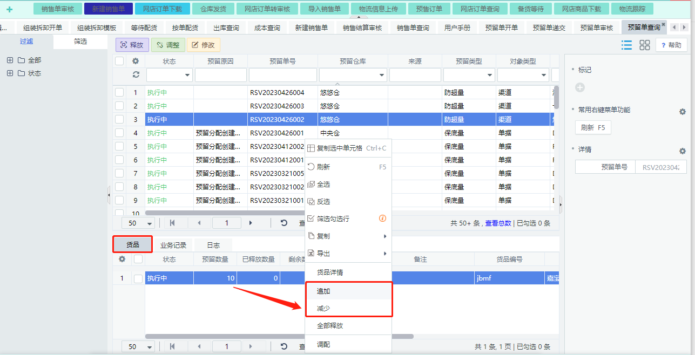Click 预留单号 filter input field
The width and height of the screenshot is (695, 355).
coord(282,75)
